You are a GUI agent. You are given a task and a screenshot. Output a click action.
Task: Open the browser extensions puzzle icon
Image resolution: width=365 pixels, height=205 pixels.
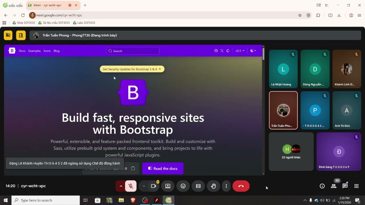(318, 15)
